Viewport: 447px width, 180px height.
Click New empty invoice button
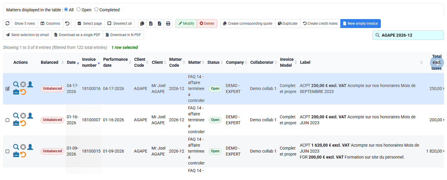[x=361, y=24]
